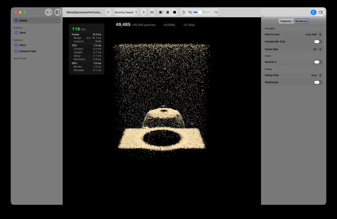Switch to the Inspector tab
This screenshot has width=337, height=219.
tap(286, 21)
